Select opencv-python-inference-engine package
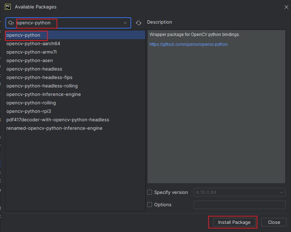The height and width of the screenshot is (232, 291). [x=75, y=94]
